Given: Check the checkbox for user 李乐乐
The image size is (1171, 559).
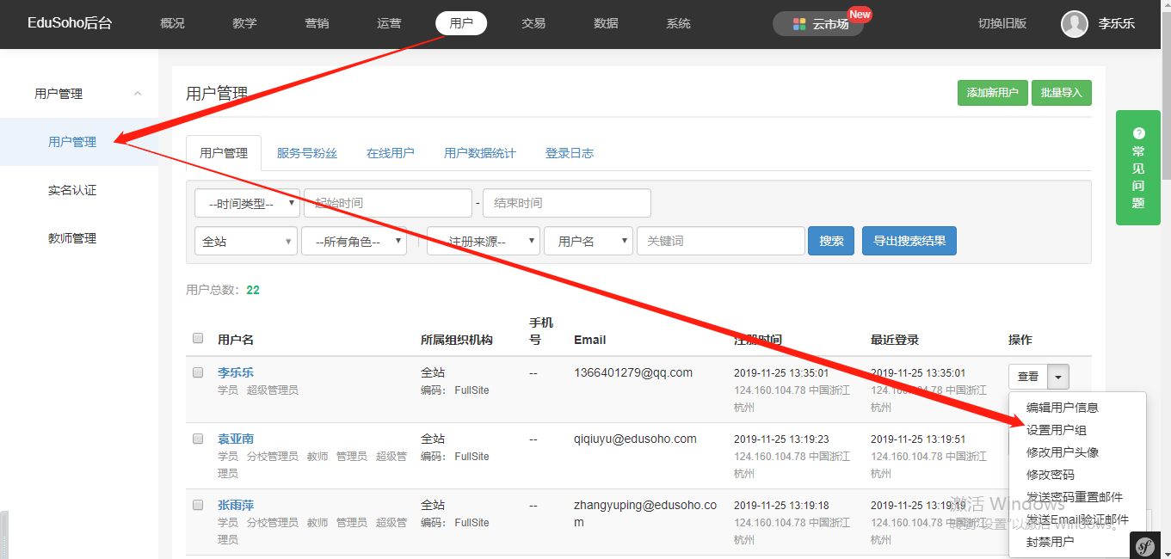Looking at the screenshot, I should (198, 373).
